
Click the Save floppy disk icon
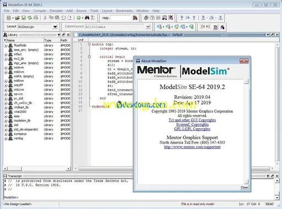point(24,18)
